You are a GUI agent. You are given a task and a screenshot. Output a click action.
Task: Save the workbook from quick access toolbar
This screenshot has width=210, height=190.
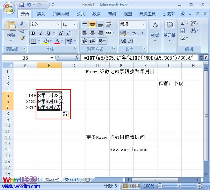click(22, 5)
